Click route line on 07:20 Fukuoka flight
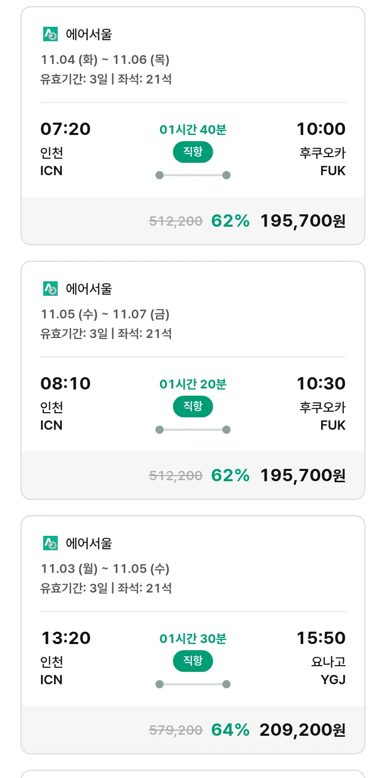Viewport: 386px width, 778px height. tap(192, 175)
